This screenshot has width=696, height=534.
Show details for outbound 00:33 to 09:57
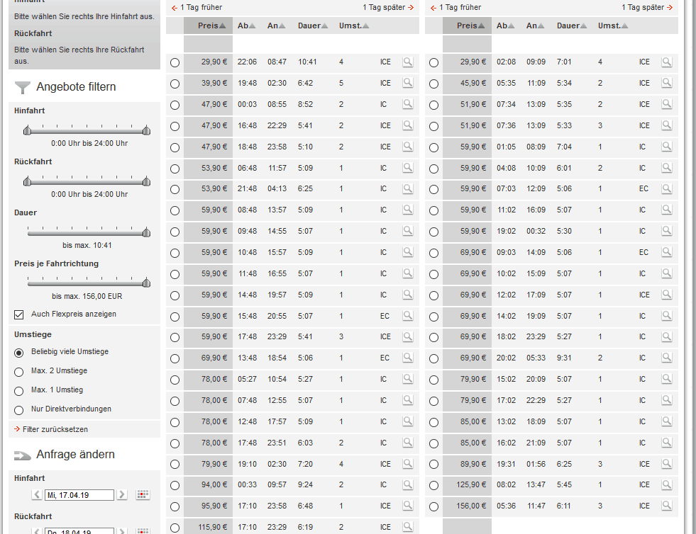click(407, 485)
